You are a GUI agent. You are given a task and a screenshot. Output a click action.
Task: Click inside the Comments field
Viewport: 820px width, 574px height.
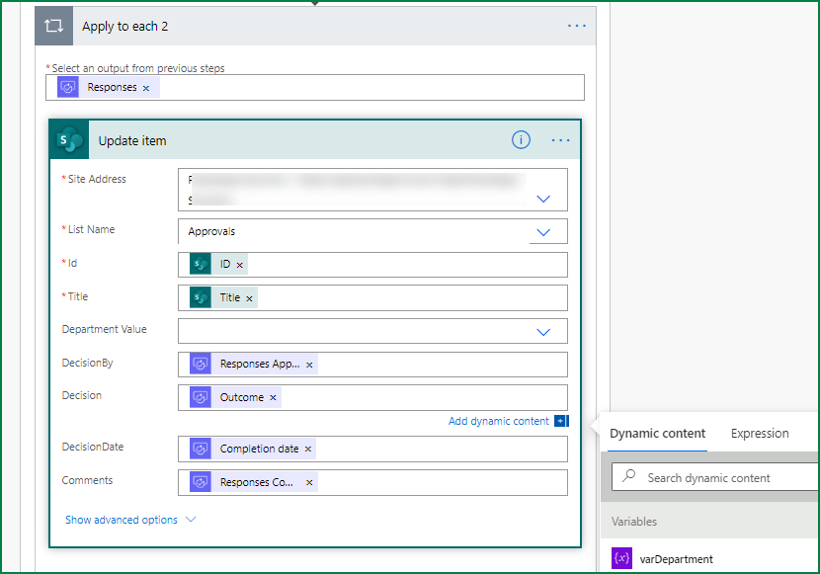click(372, 482)
